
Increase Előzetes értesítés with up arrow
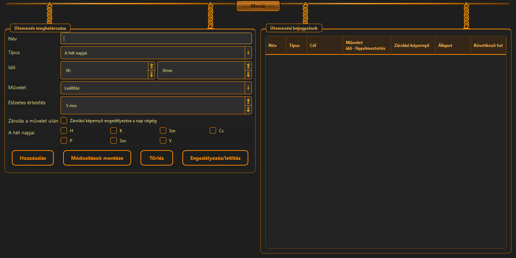coord(248,101)
